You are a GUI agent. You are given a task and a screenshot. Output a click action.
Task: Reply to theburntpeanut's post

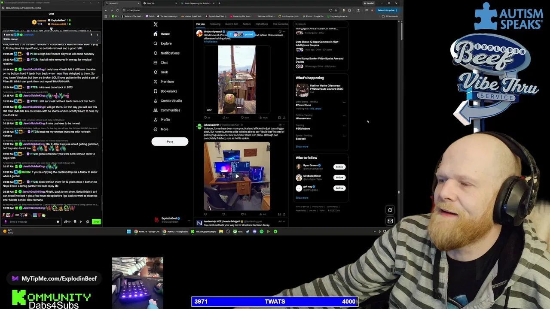click(x=206, y=118)
